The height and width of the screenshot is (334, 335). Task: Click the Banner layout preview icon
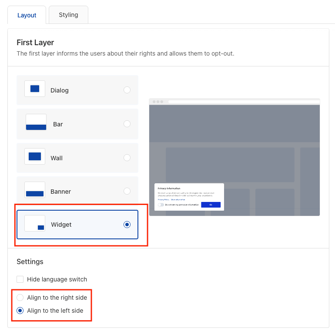[35, 190]
